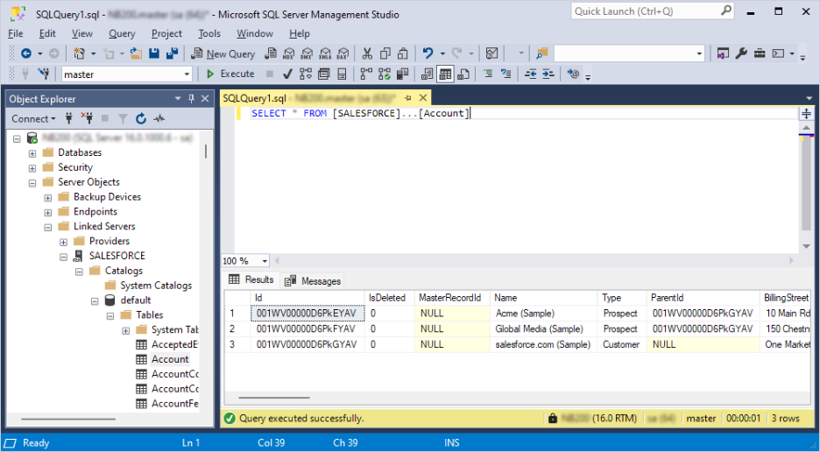Image resolution: width=820 pixels, height=452 pixels.
Task: Open the 100 % zoom level dropdown
Action: 267,261
